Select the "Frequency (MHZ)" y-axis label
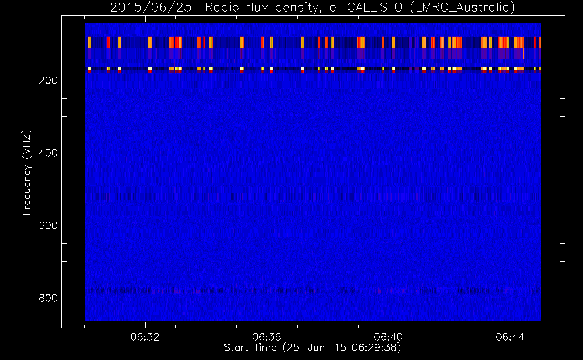Image resolution: width=583 pixels, height=360 pixels. 27,173
